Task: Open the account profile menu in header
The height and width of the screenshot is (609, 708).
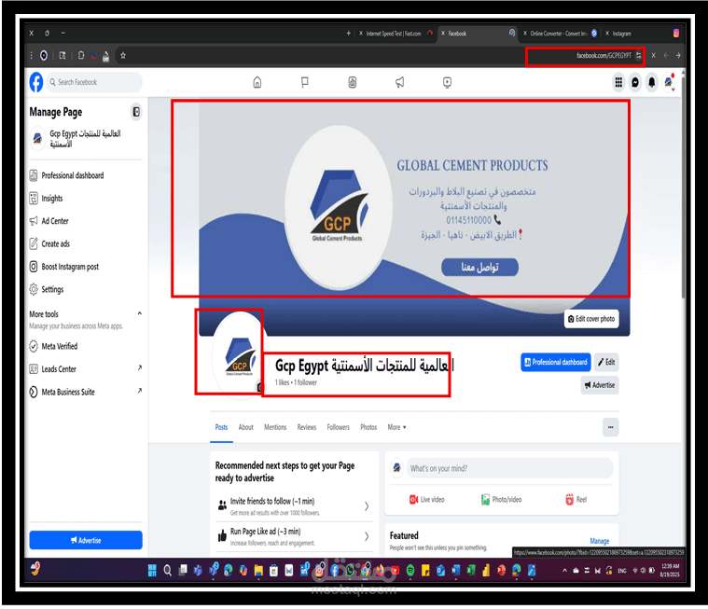Action: point(669,82)
